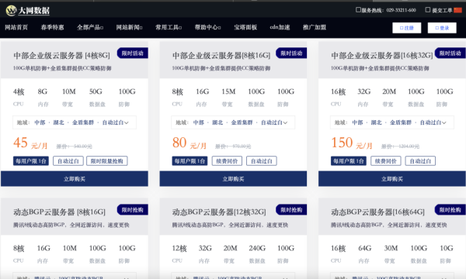
Task: Click the 限时限量抢购 tag
Action: pyautogui.click(x=107, y=161)
